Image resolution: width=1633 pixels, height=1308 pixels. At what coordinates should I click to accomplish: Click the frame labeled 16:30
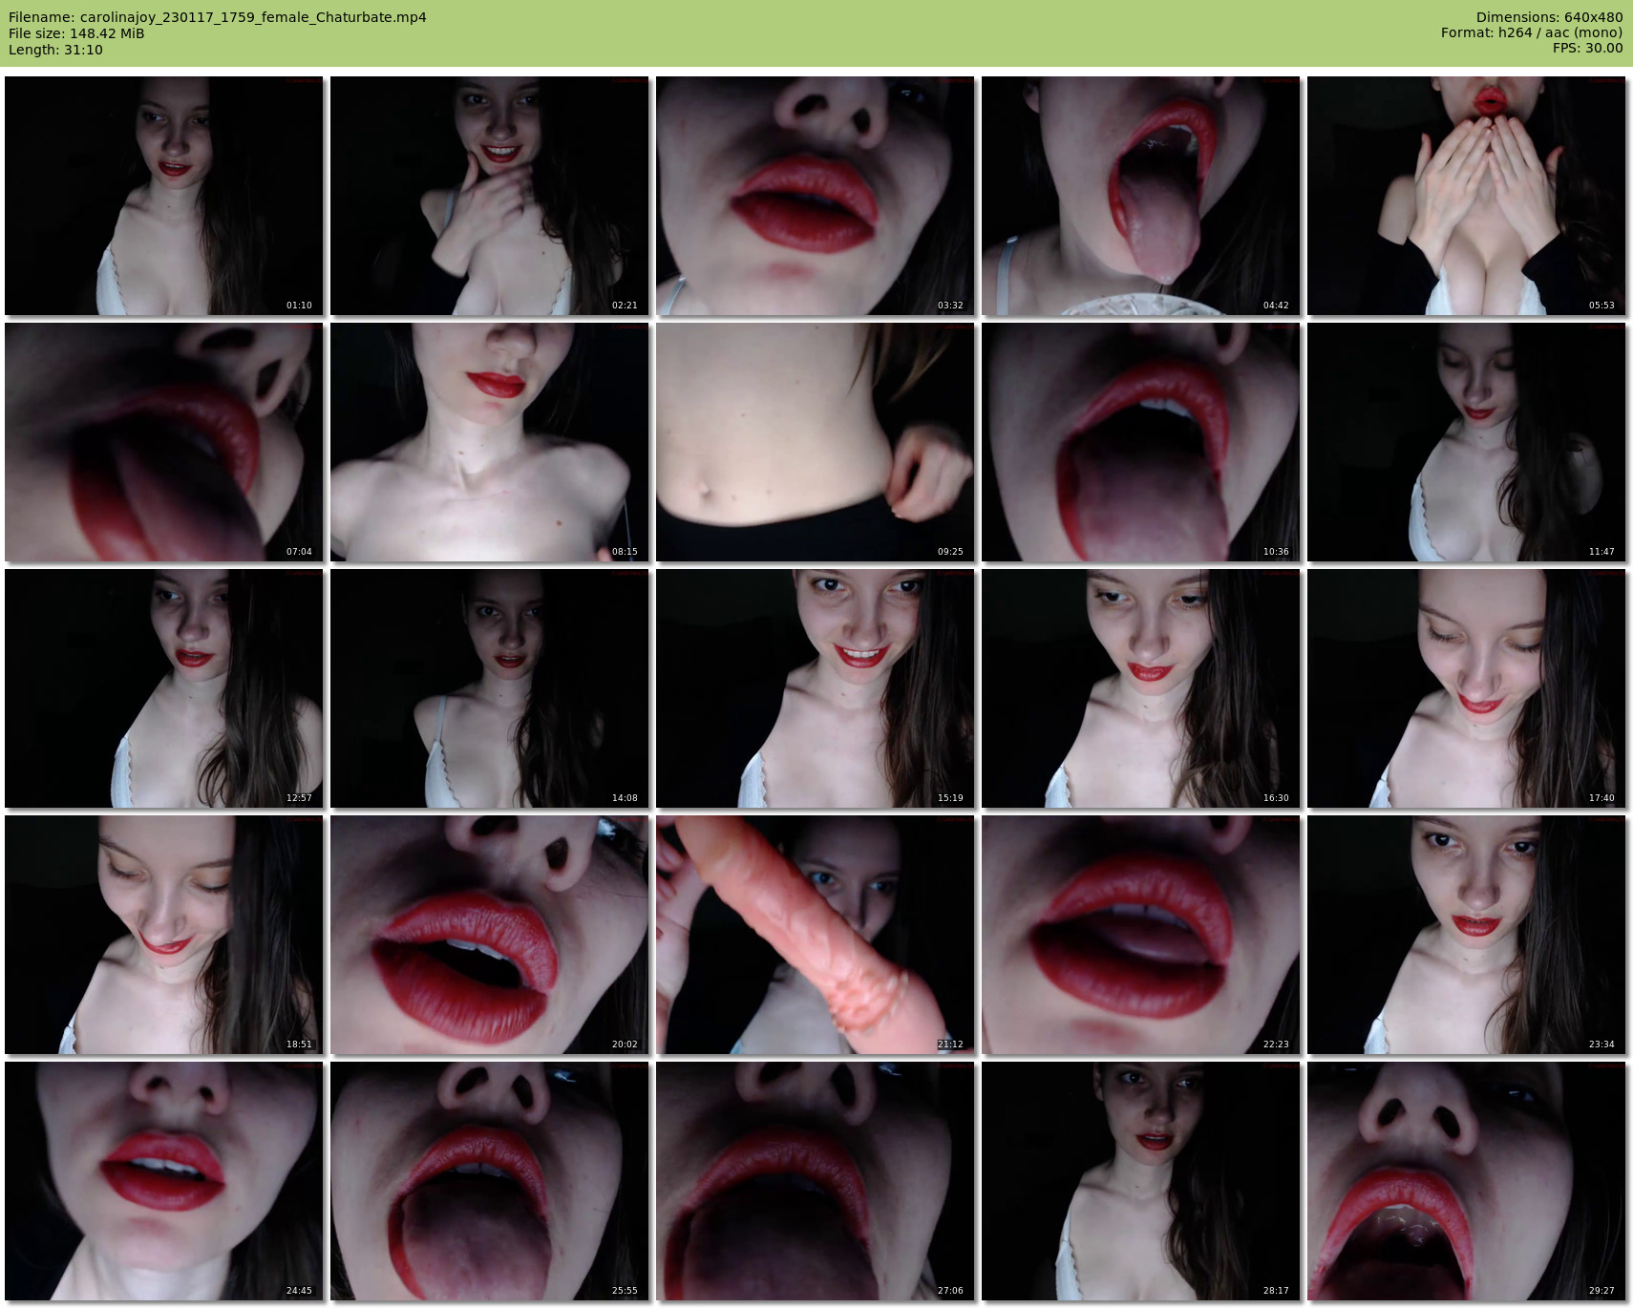click(1140, 688)
